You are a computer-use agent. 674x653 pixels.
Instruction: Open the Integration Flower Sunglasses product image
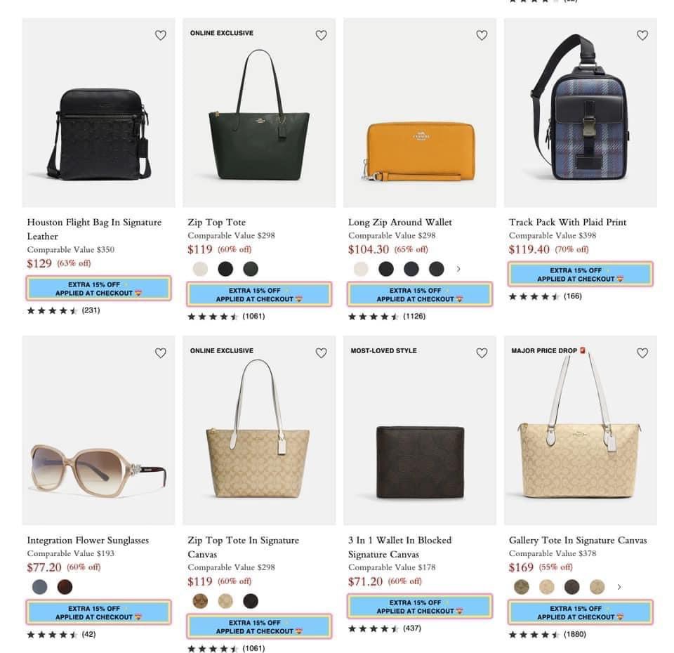tap(98, 467)
